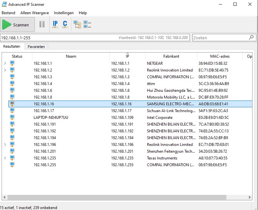Switch to the Favorieten tab

pyautogui.click(x=36, y=47)
